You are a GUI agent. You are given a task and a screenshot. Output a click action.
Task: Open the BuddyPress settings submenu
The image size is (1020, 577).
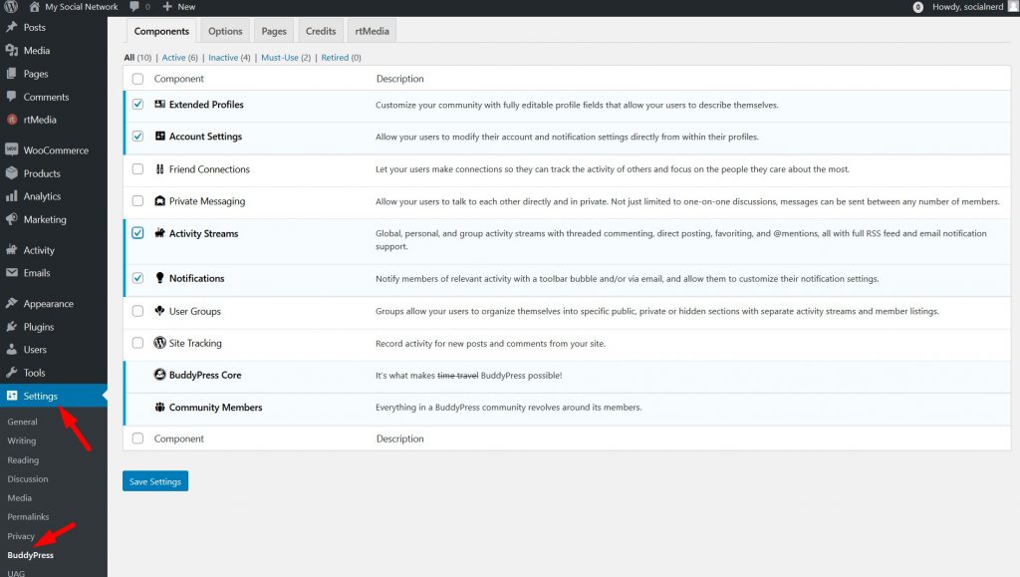click(x=31, y=555)
